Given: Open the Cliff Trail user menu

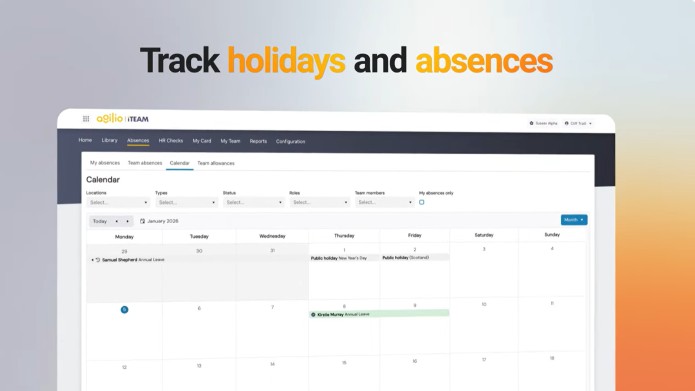Looking at the screenshot, I should 578,123.
